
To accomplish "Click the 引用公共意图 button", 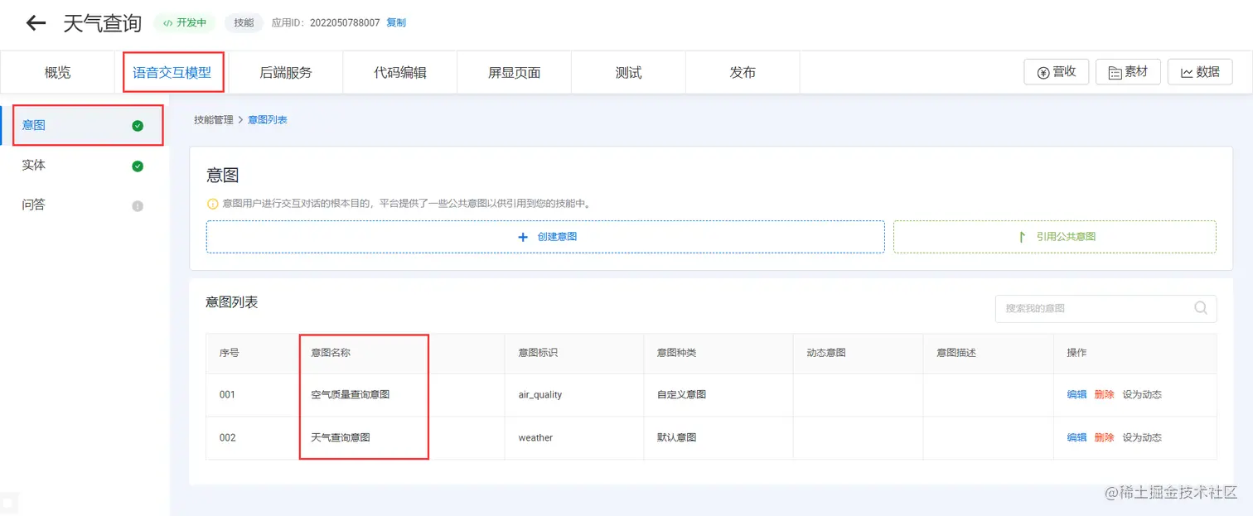I will point(1055,237).
